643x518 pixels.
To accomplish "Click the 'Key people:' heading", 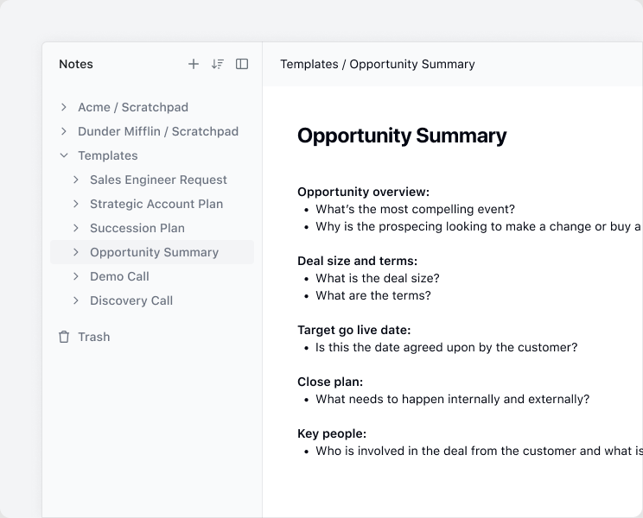I will (x=332, y=433).
